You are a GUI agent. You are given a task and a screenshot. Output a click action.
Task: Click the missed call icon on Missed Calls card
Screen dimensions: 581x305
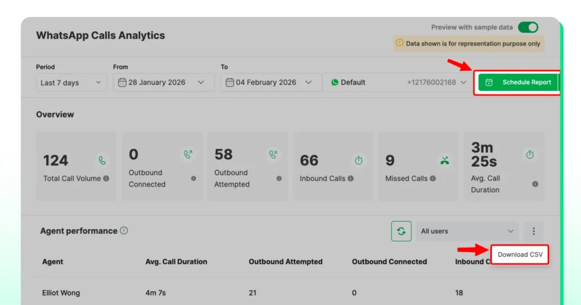pos(445,160)
